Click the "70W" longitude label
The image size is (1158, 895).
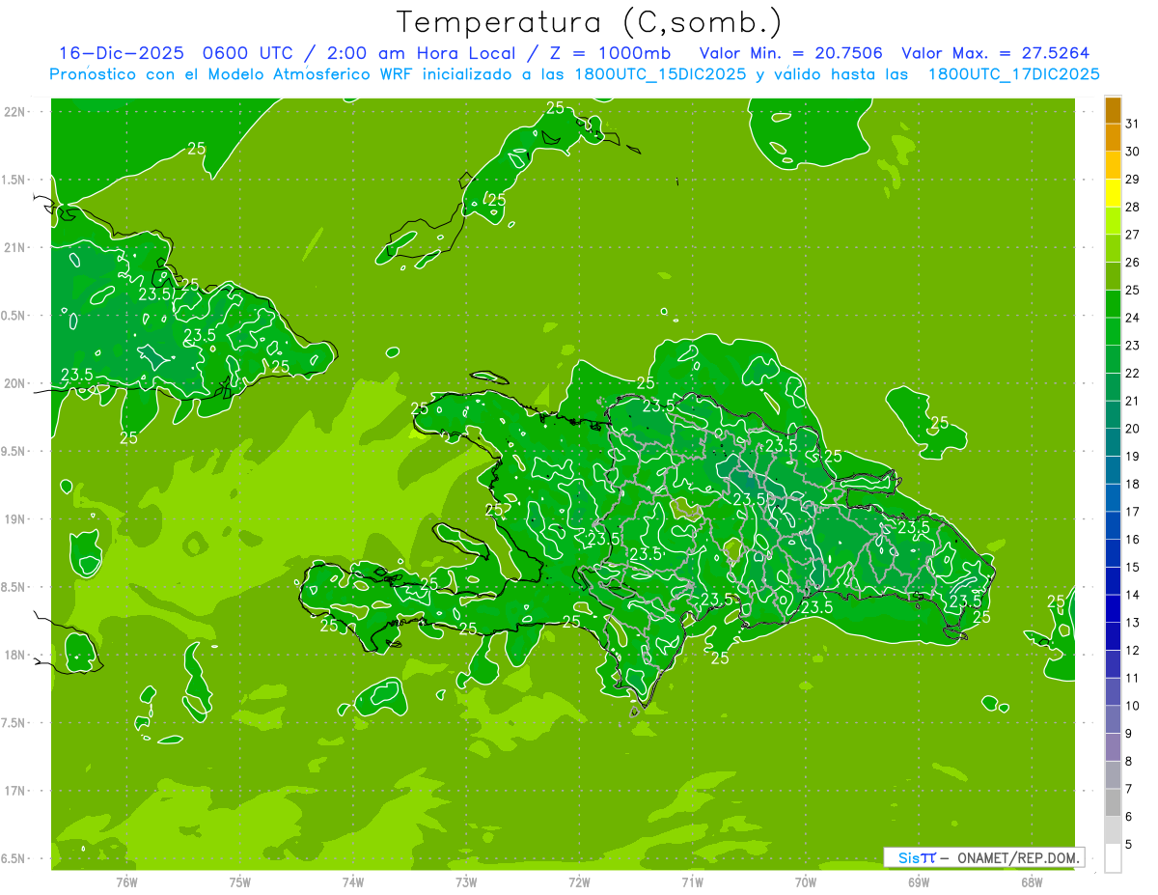pos(806,881)
